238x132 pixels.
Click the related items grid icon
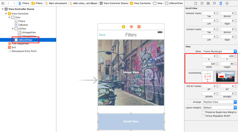tap(3, 3)
